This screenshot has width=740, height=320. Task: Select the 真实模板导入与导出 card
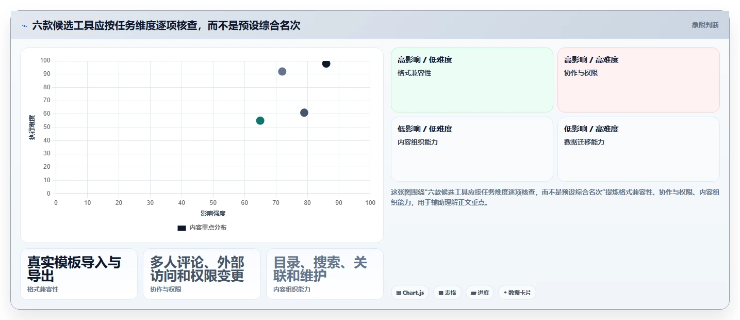(x=79, y=274)
